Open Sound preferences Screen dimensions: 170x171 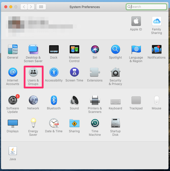point(74,100)
